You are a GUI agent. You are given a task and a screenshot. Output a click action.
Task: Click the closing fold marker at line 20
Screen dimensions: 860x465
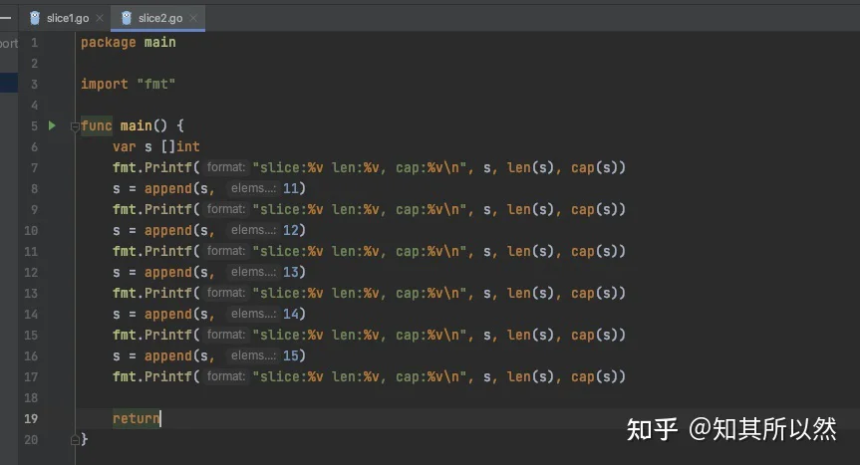75,440
